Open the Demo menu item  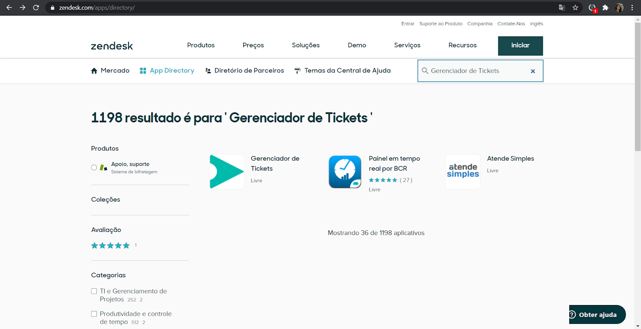(357, 45)
